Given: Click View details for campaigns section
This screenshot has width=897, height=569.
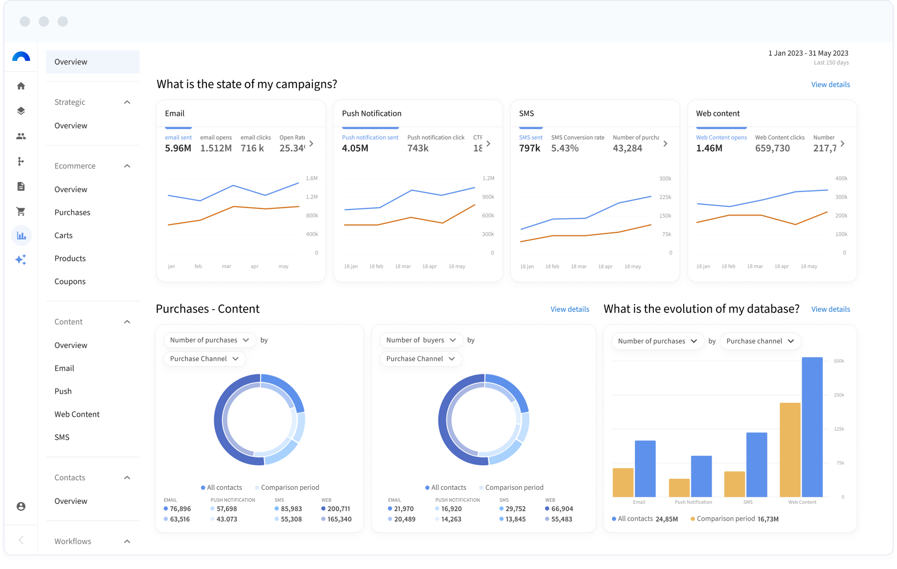Looking at the screenshot, I should (830, 85).
